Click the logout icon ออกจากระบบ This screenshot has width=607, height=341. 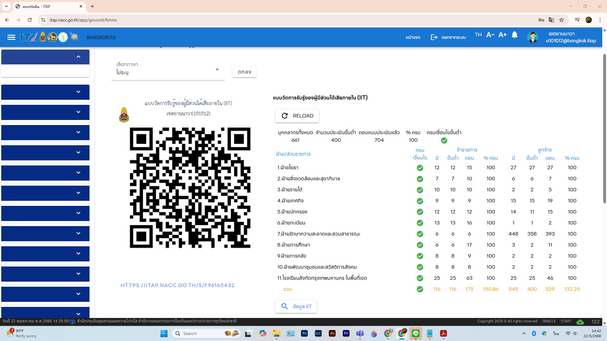pos(434,37)
